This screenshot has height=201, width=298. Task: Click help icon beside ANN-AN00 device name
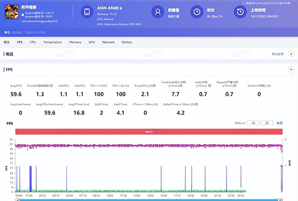[121, 9]
